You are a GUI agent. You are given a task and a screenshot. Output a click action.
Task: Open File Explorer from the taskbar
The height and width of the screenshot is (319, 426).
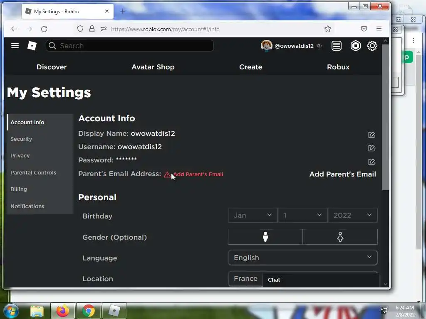(37, 311)
